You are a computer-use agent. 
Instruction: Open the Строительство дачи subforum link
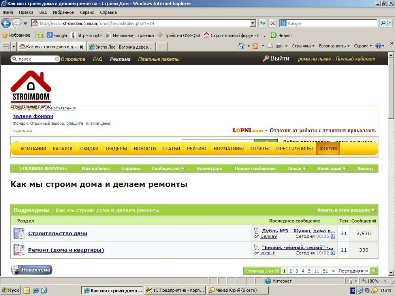click(58, 233)
